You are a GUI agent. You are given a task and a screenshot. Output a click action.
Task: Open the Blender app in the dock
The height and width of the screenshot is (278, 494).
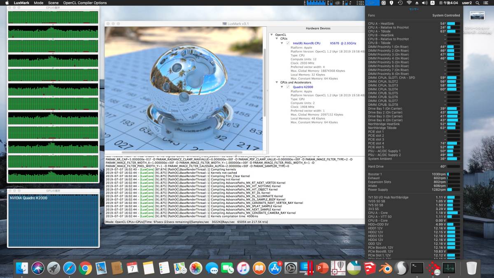click(385, 268)
